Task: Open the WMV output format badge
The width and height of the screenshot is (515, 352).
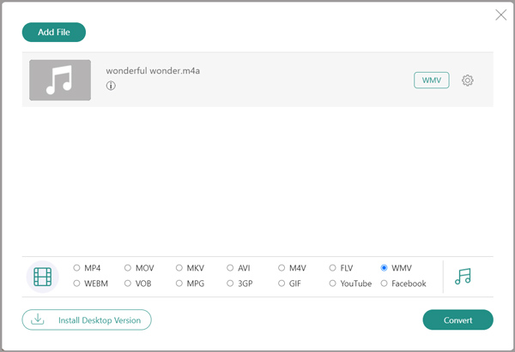Action: coord(431,81)
